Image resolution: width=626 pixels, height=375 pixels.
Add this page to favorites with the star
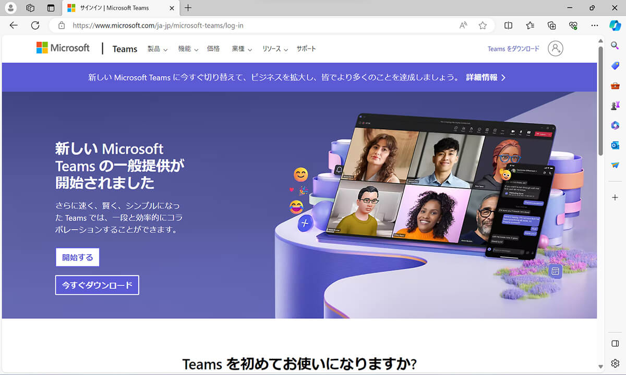[483, 25]
